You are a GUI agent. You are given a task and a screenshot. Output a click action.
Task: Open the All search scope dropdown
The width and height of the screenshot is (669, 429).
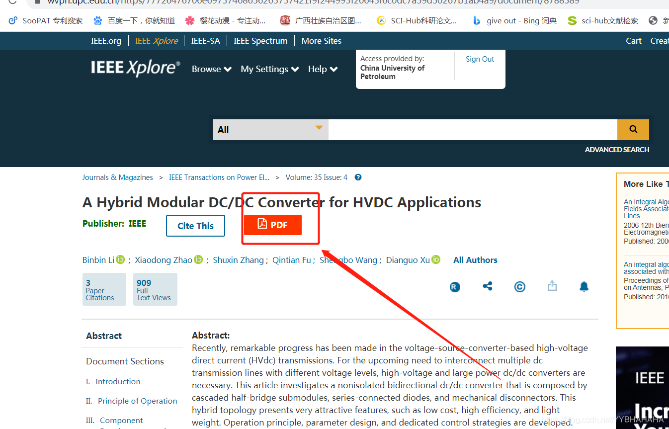[271, 129]
